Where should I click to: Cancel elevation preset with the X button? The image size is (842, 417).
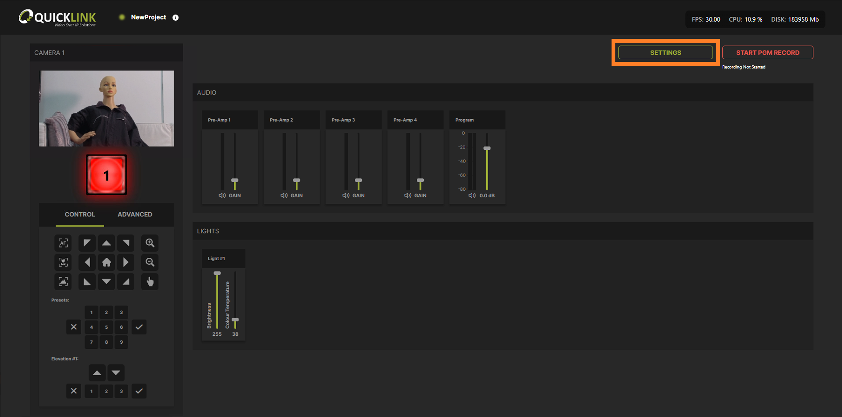[74, 391]
